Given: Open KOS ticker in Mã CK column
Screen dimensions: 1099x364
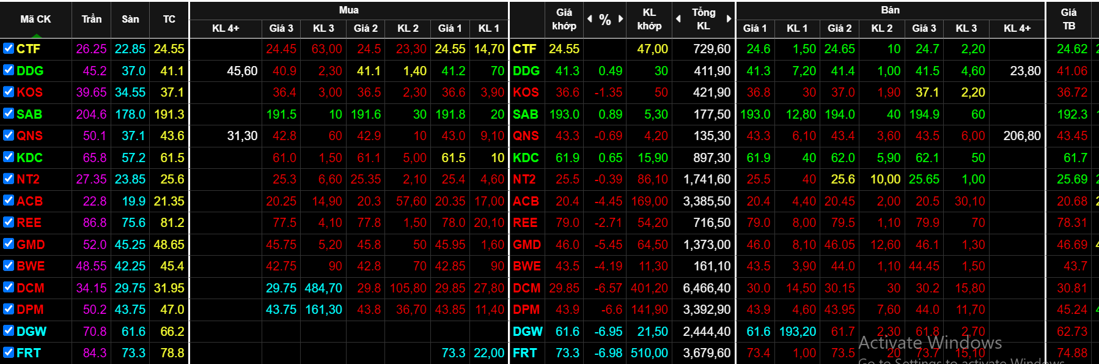Looking at the screenshot, I should (x=29, y=92).
